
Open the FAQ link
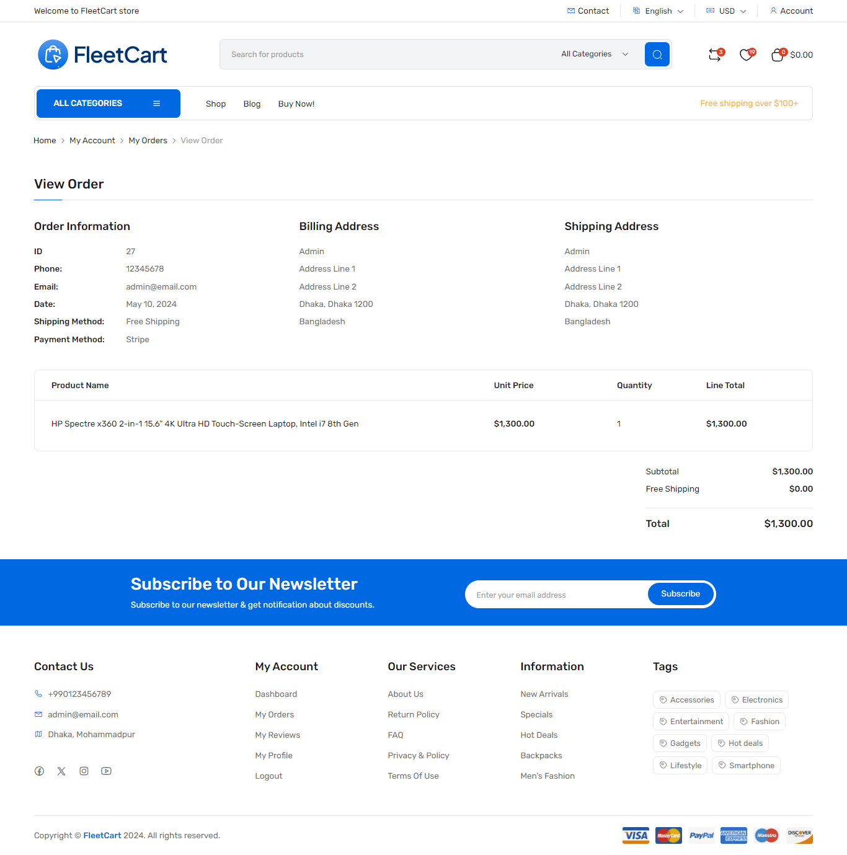396,735
